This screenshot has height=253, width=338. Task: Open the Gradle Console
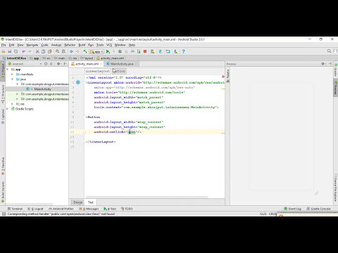tap(318, 209)
